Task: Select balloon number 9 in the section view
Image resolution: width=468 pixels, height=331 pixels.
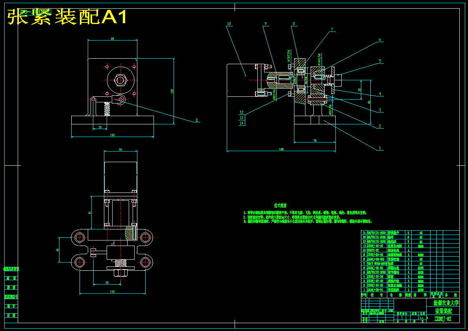Action: 265,24
